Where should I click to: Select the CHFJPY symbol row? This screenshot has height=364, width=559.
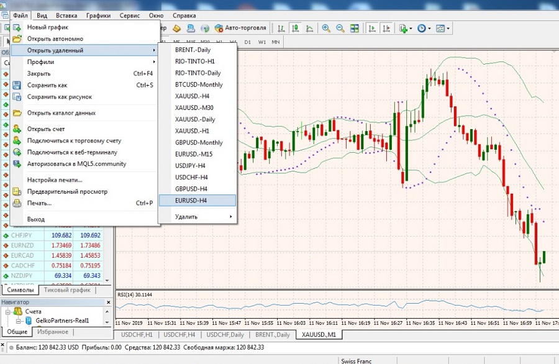tap(52, 235)
